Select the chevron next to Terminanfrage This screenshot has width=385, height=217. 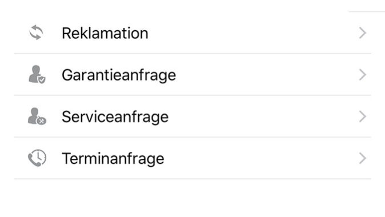(x=363, y=158)
